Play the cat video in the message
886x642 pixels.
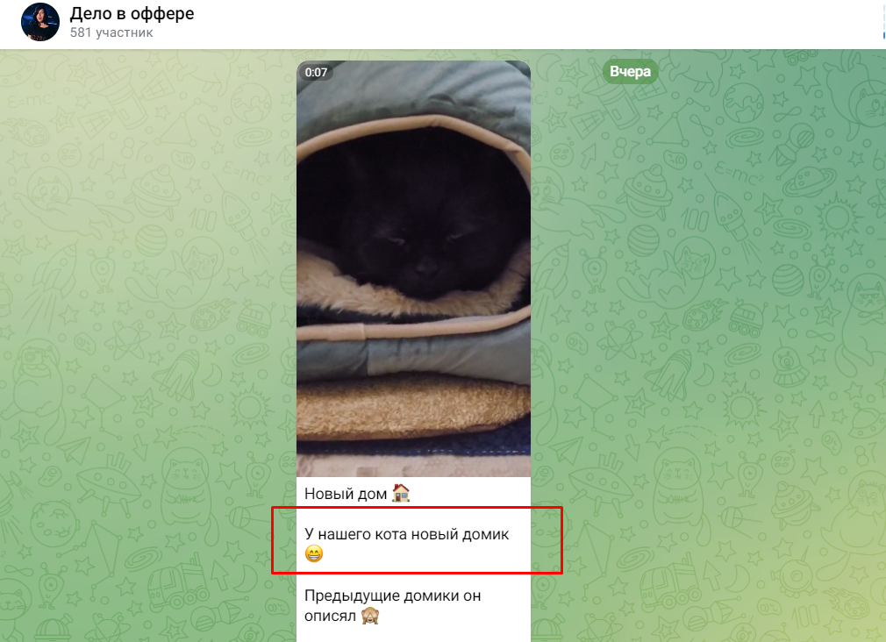pos(414,268)
